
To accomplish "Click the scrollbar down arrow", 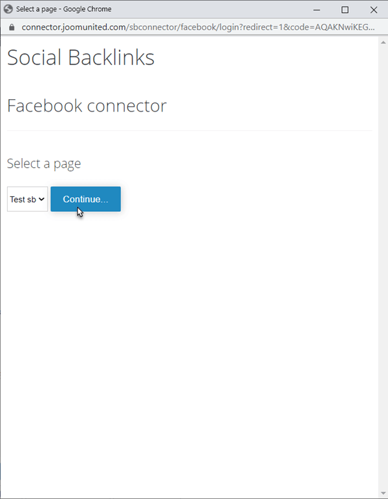I will (x=382, y=494).
